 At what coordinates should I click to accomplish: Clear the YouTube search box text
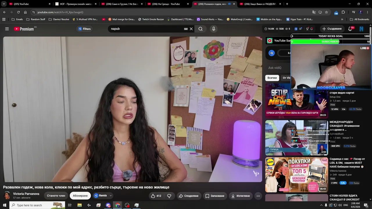[191, 29]
